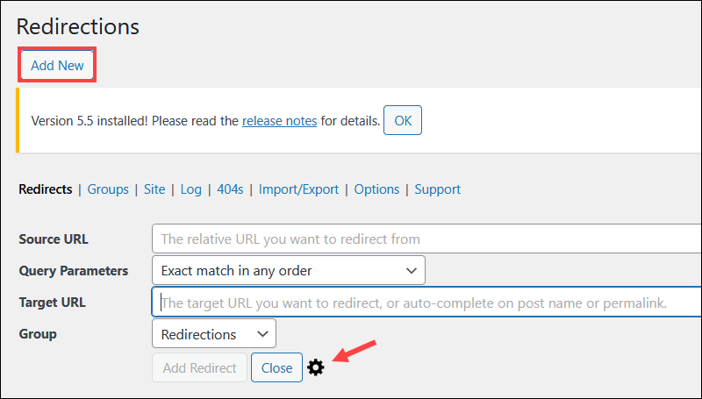
Task: Open the release notes link
Action: 279,121
